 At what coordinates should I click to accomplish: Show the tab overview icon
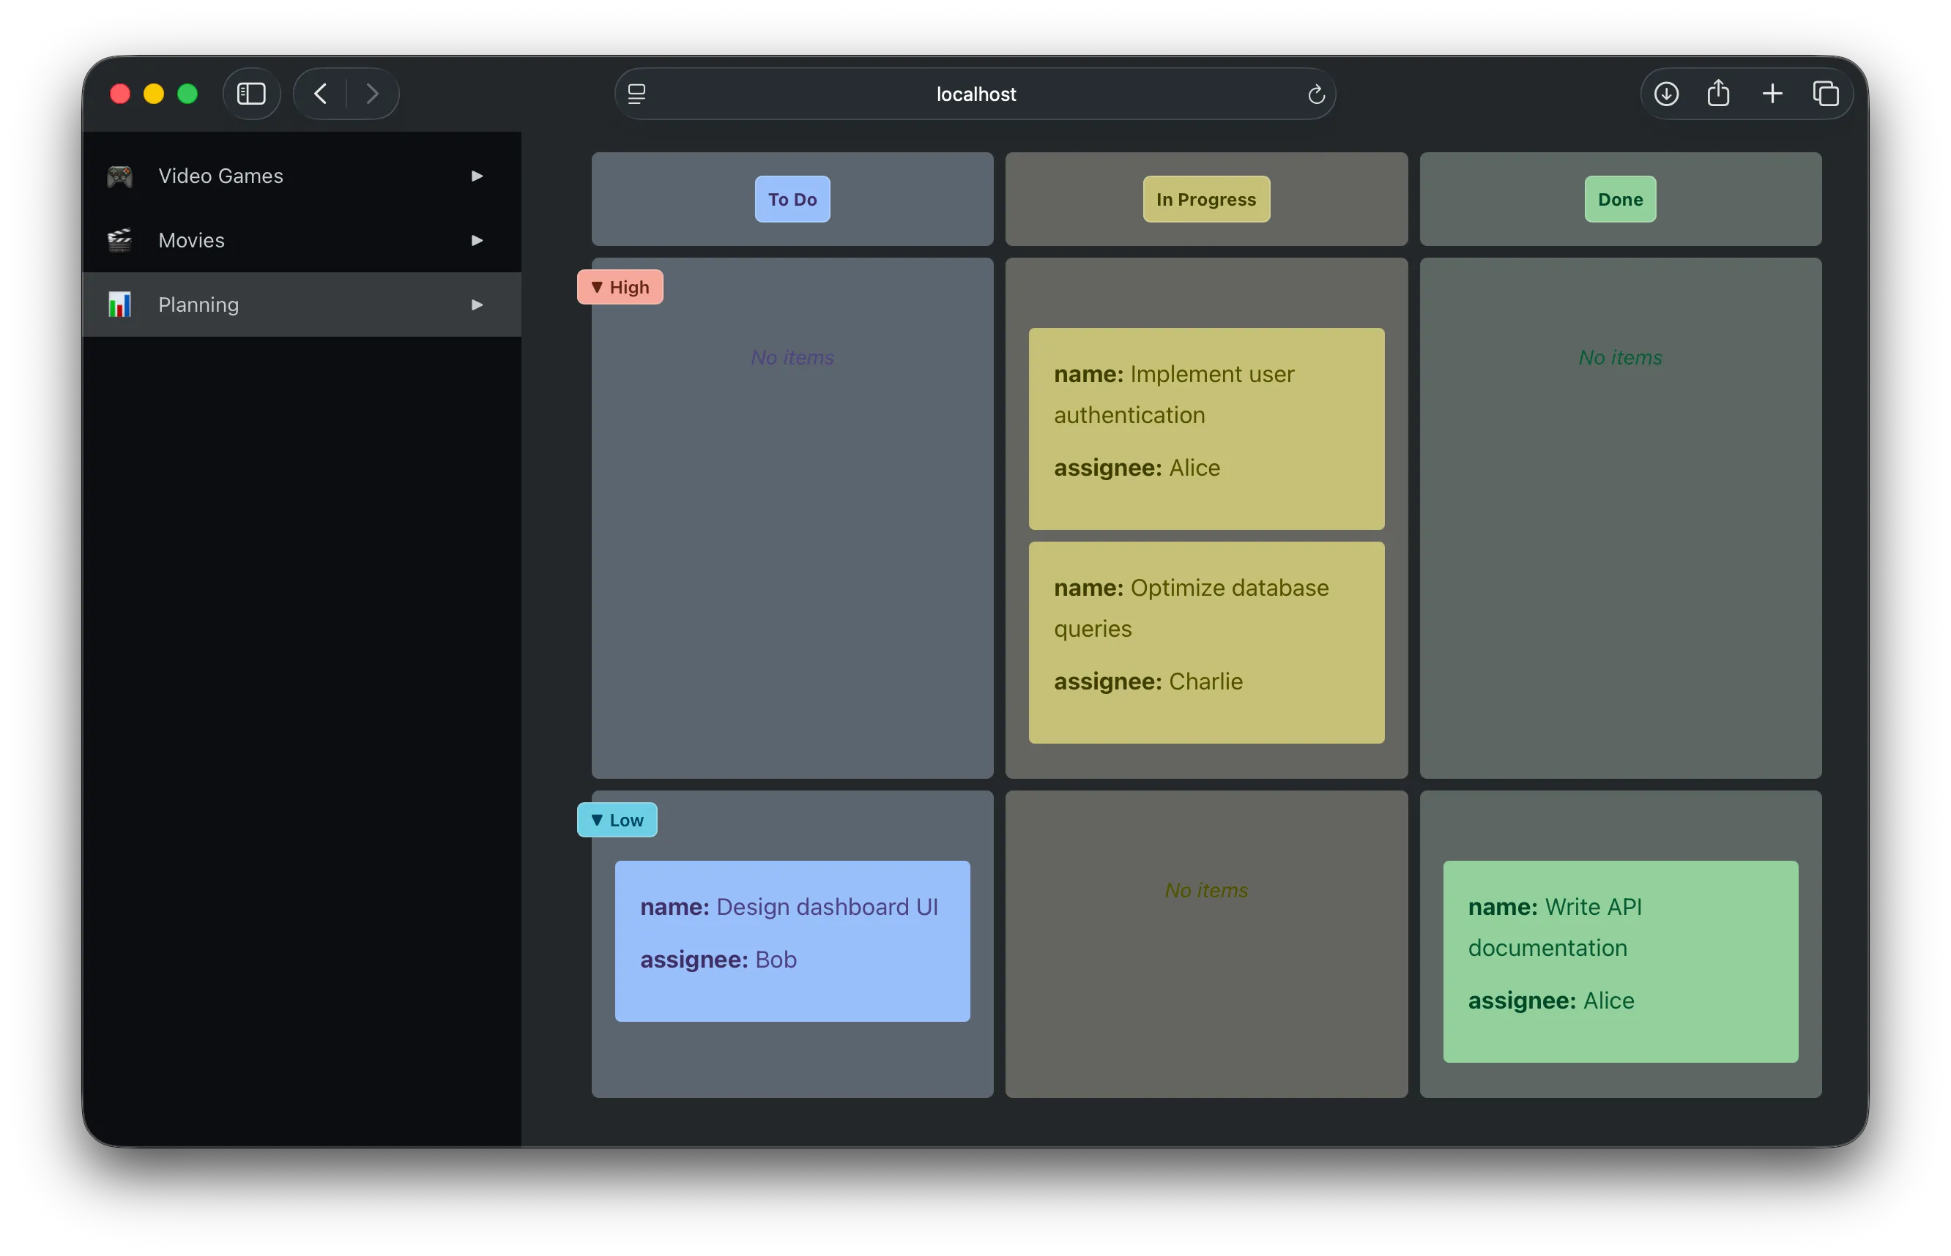pos(1826,93)
